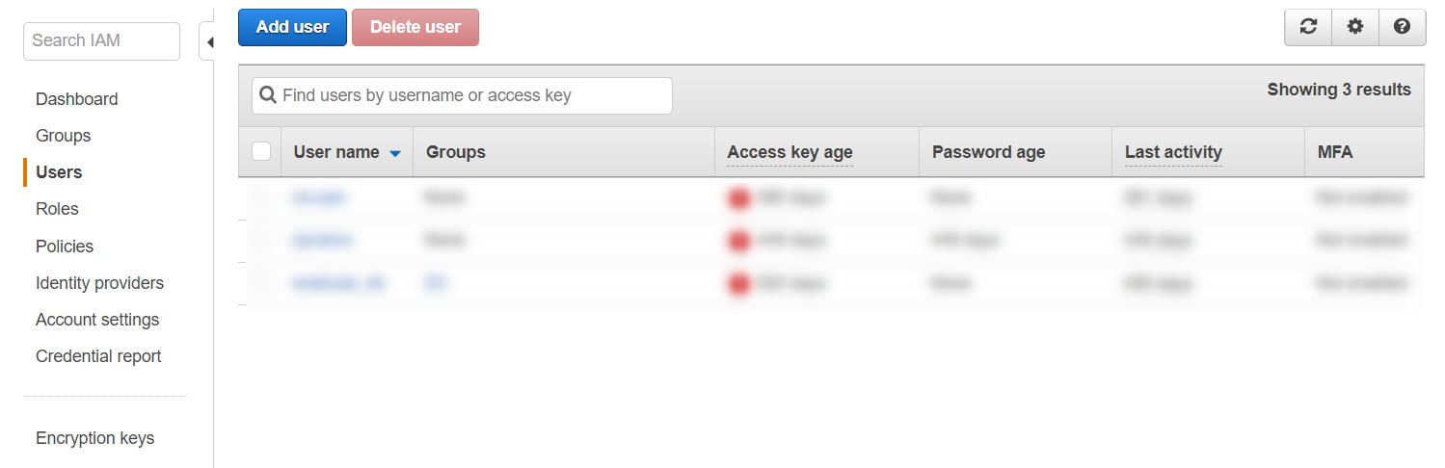Open Account settings page
Screen dimensions: 1445x468
tap(97, 320)
